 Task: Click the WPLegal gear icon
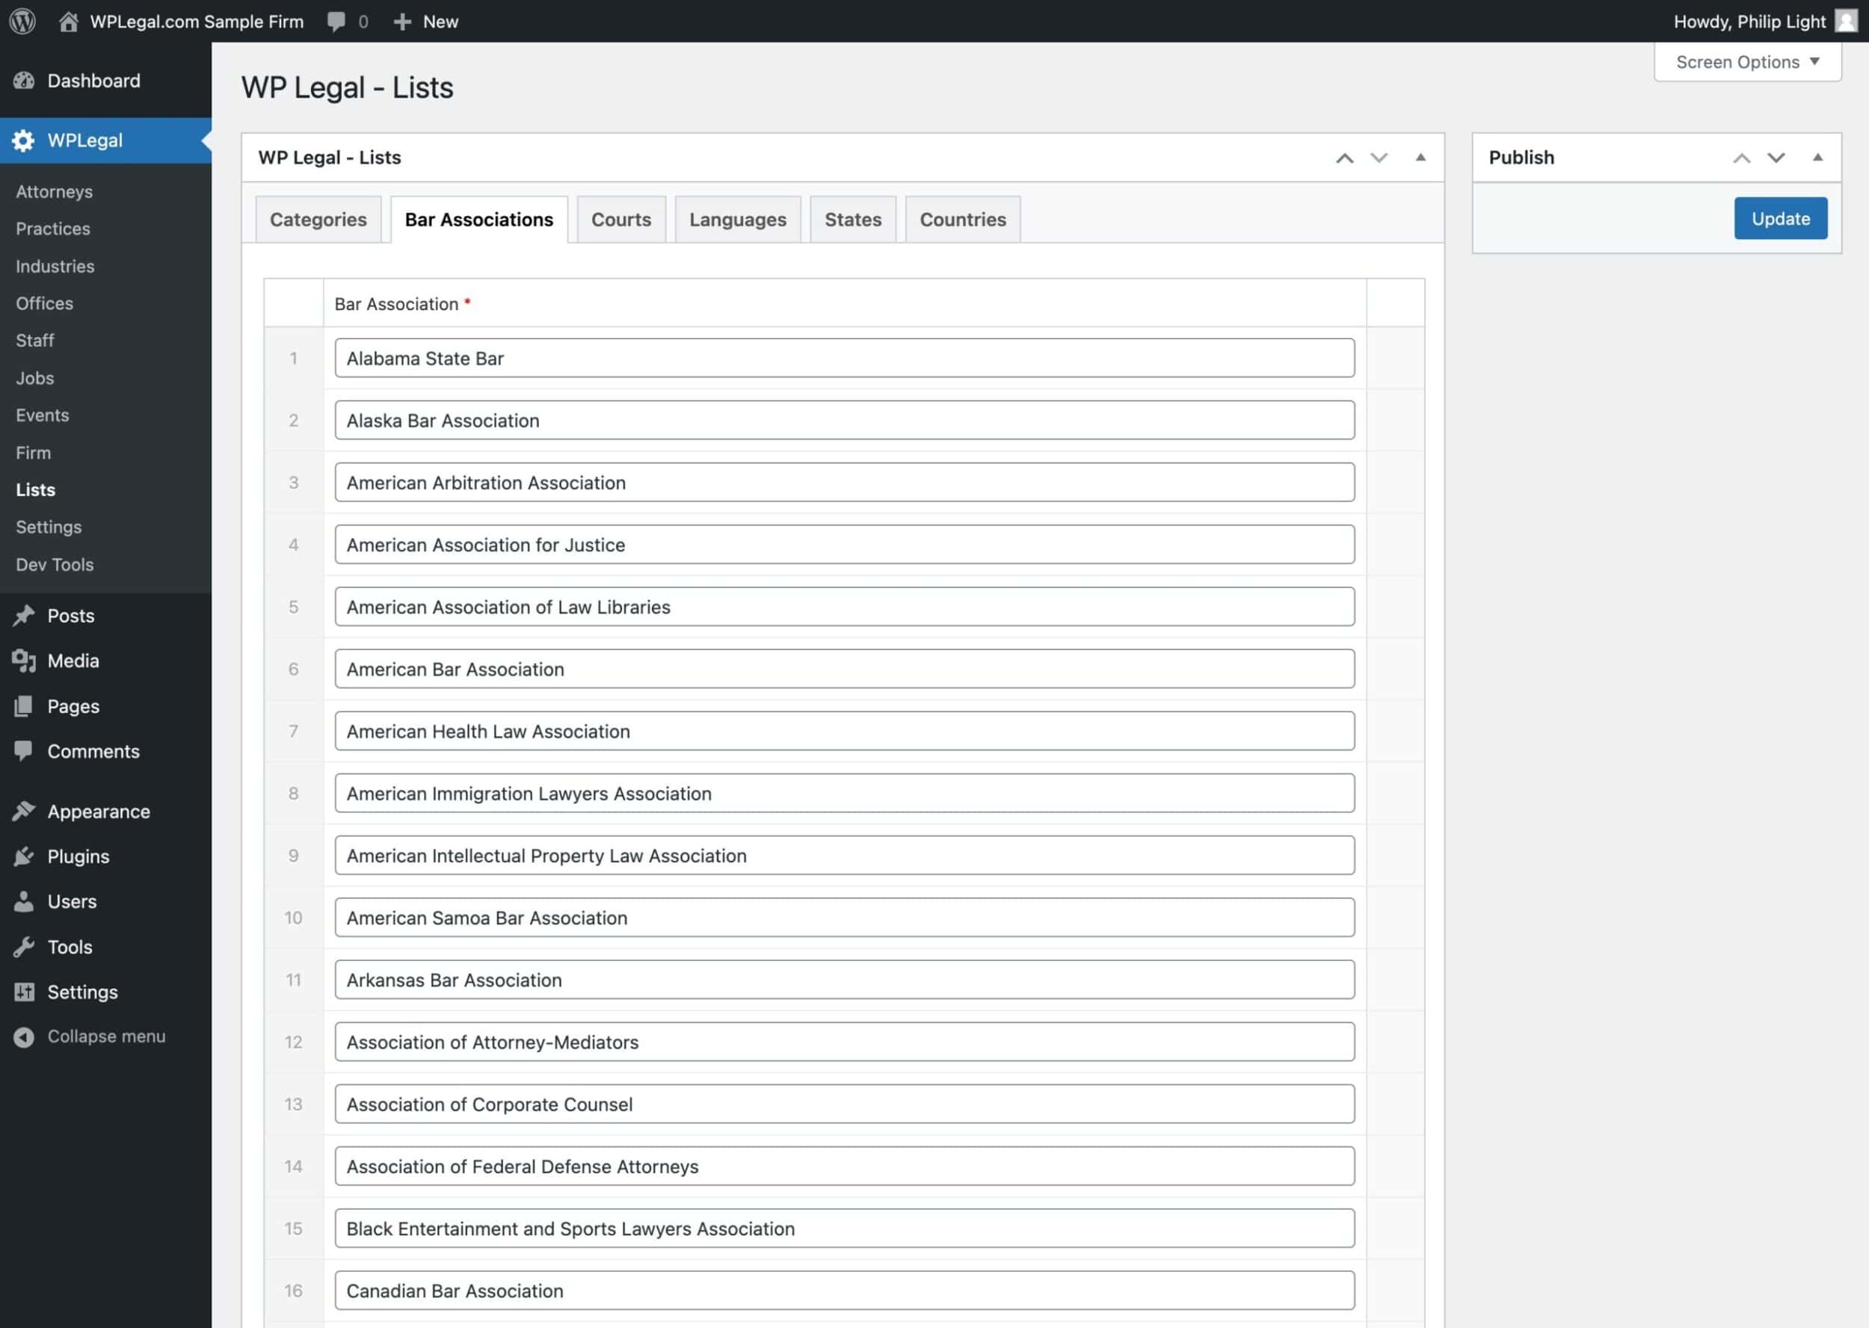pos(24,140)
